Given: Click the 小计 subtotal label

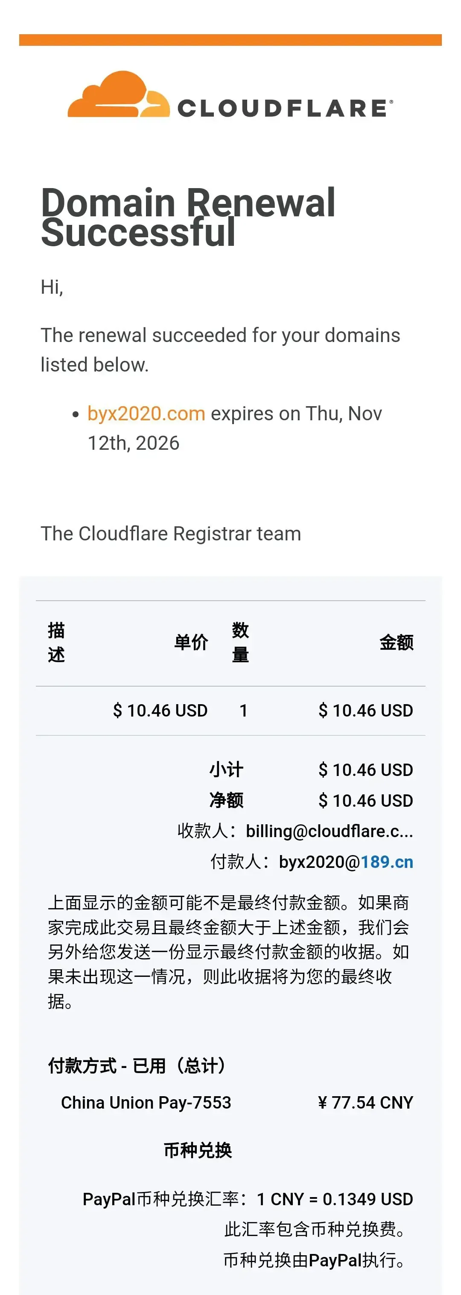Looking at the screenshot, I should [226, 770].
